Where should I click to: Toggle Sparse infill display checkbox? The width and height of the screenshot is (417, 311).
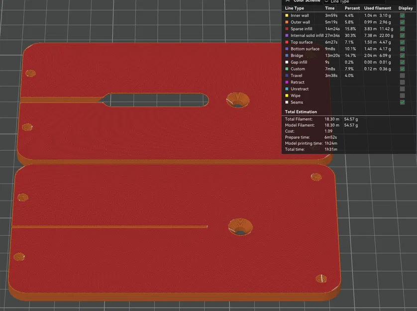point(402,29)
